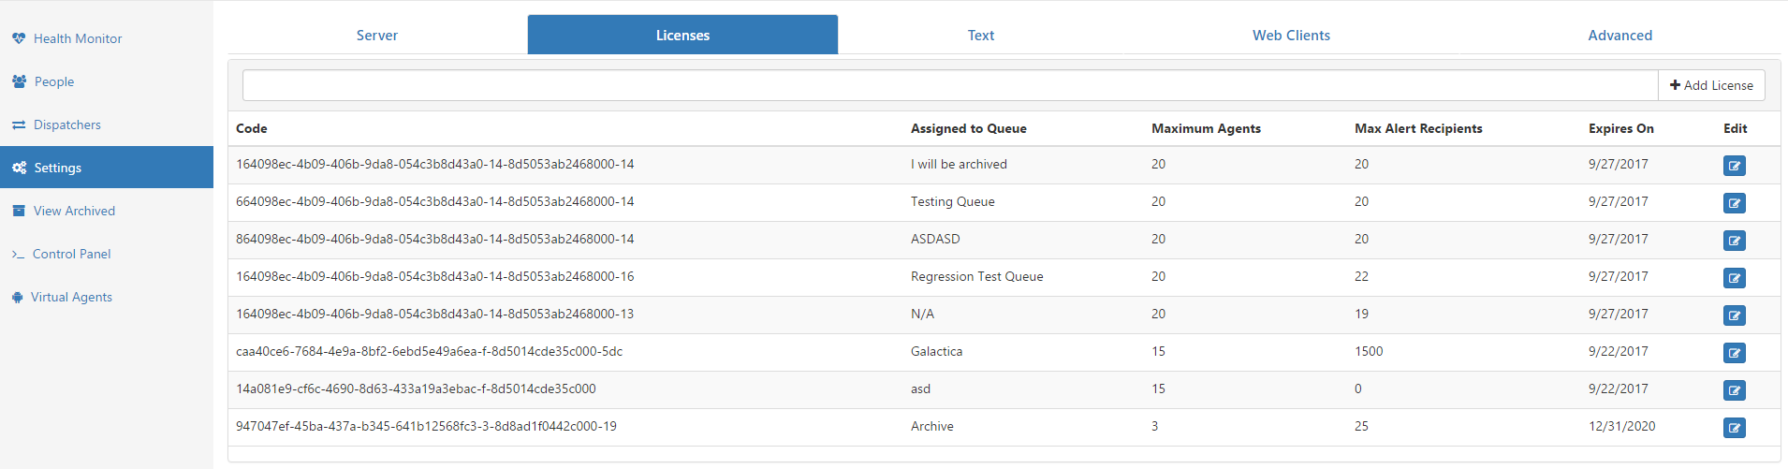The width and height of the screenshot is (1788, 469).
Task: Edit the ASDASD queue license
Action: [x=1734, y=241]
